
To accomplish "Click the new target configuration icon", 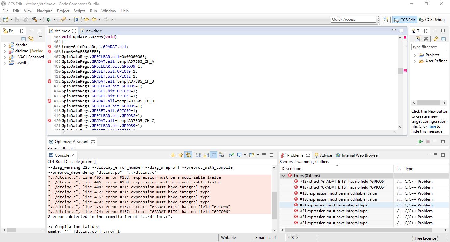I will pyautogui.click(x=418, y=39).
